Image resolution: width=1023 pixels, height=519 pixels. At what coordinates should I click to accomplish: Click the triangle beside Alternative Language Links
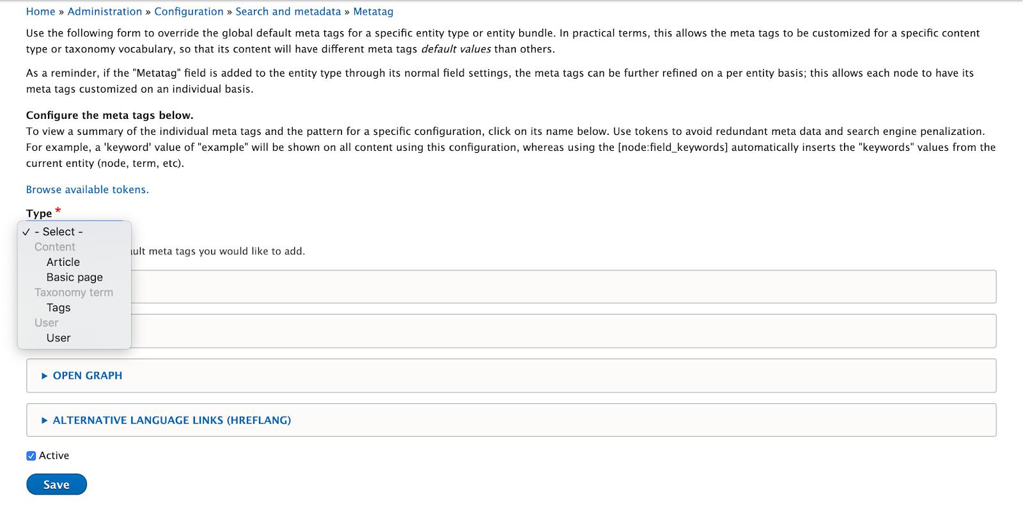44,421
